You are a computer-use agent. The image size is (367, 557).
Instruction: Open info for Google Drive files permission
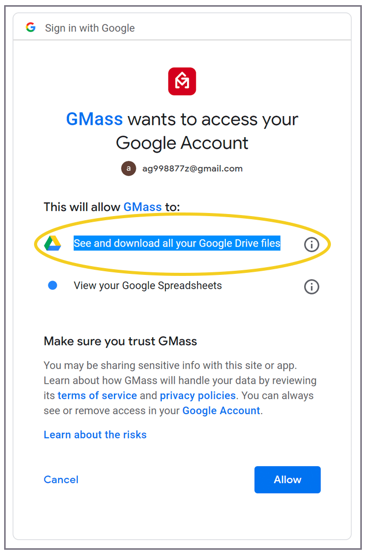pyautogui.click(x=311, y=244)
